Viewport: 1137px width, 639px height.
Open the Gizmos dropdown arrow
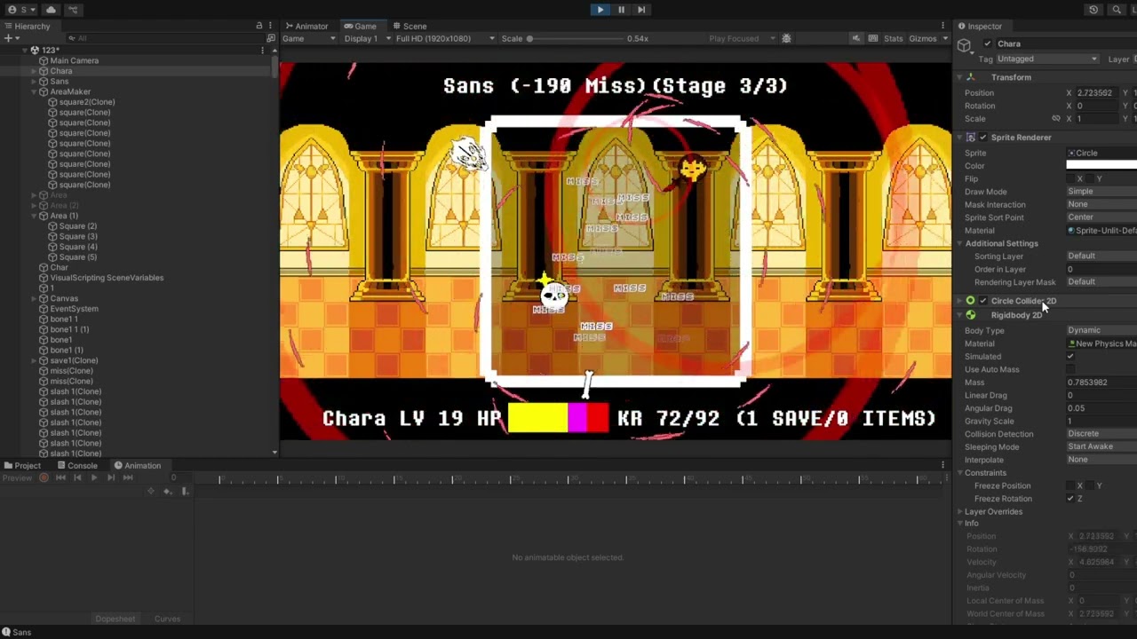click(943, 38)
